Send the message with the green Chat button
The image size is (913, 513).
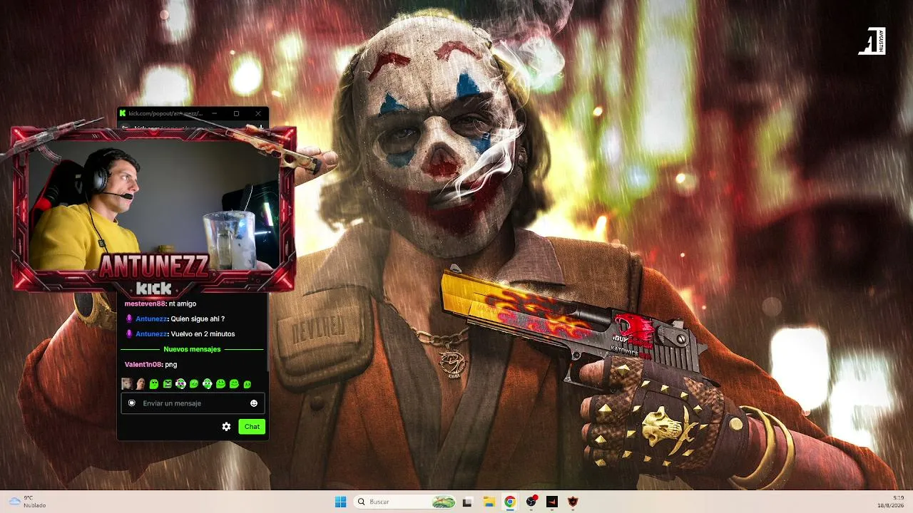[x=252, y=427]
